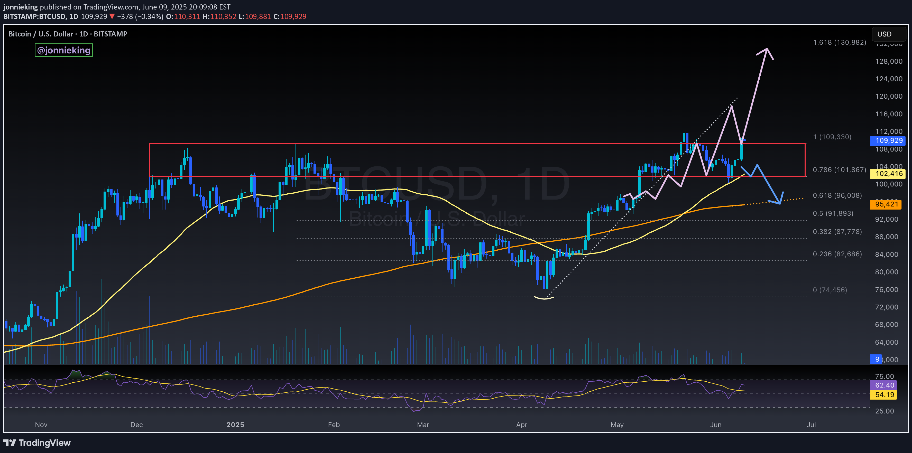The height and width of the screenshot is (453, 912).
Task: Click the 109,929 current price label
Action: coord(888,140)
